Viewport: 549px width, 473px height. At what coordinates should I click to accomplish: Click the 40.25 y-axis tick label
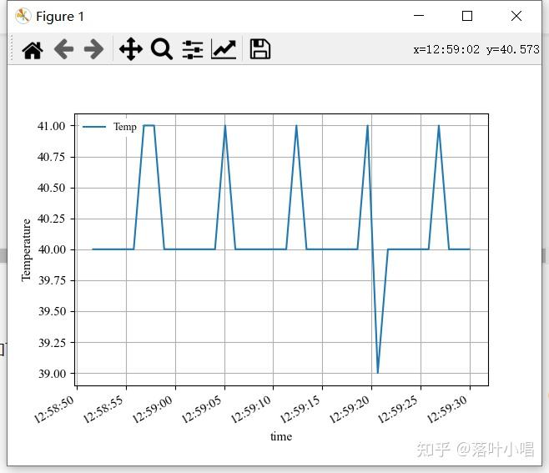(52, 219)
